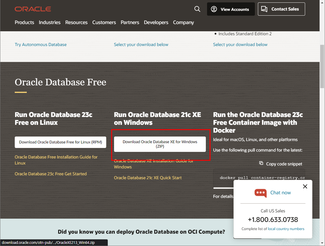Open the search magnifier
The height and width of the screenshot is (246, 325).
tap(197, 9)
